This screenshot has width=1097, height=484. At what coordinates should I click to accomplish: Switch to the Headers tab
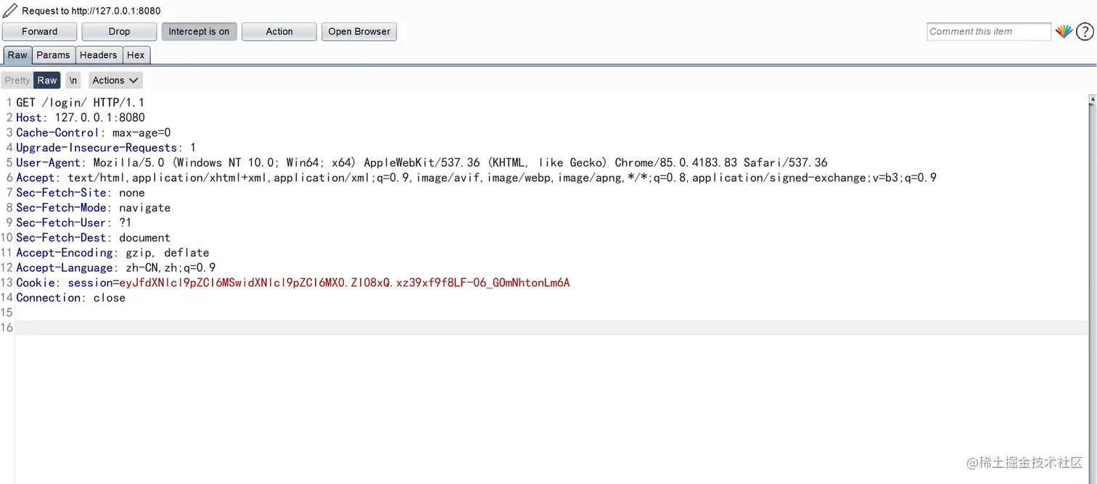coord(98,55)
